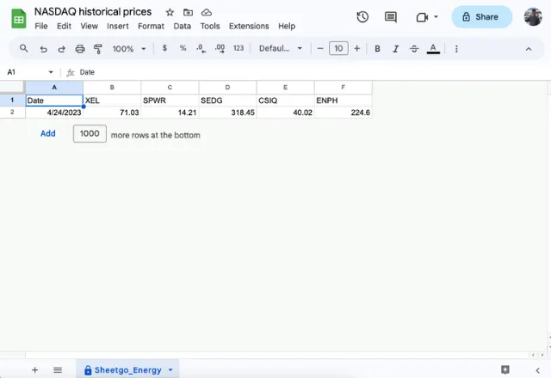Decrease decimal places
Viewport: 551px width, 378px height.
[201, 49]
